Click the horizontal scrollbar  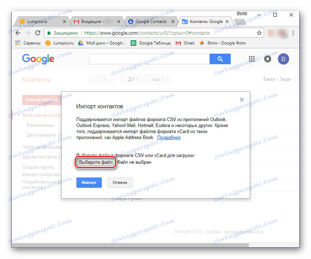click(130, 245)
